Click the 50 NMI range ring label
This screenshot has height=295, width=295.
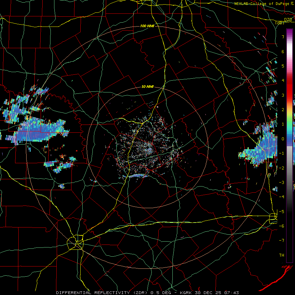tap(147, 87)
